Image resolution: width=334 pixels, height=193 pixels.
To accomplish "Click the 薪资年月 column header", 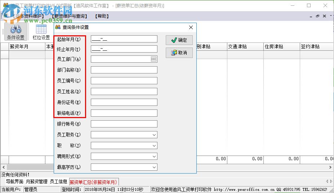I will 27,46.
